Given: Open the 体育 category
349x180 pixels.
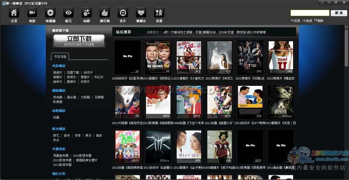Looking at the screenshot, I should [x=78, y=136].
